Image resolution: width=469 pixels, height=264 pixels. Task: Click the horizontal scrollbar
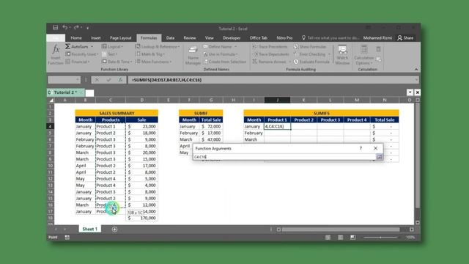[341, 230]
